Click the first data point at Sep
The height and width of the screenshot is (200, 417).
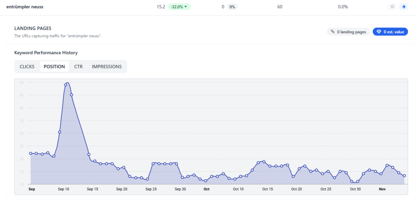[31, 154]
